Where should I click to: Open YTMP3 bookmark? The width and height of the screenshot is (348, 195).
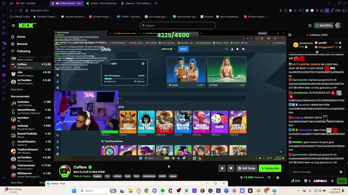129,17
